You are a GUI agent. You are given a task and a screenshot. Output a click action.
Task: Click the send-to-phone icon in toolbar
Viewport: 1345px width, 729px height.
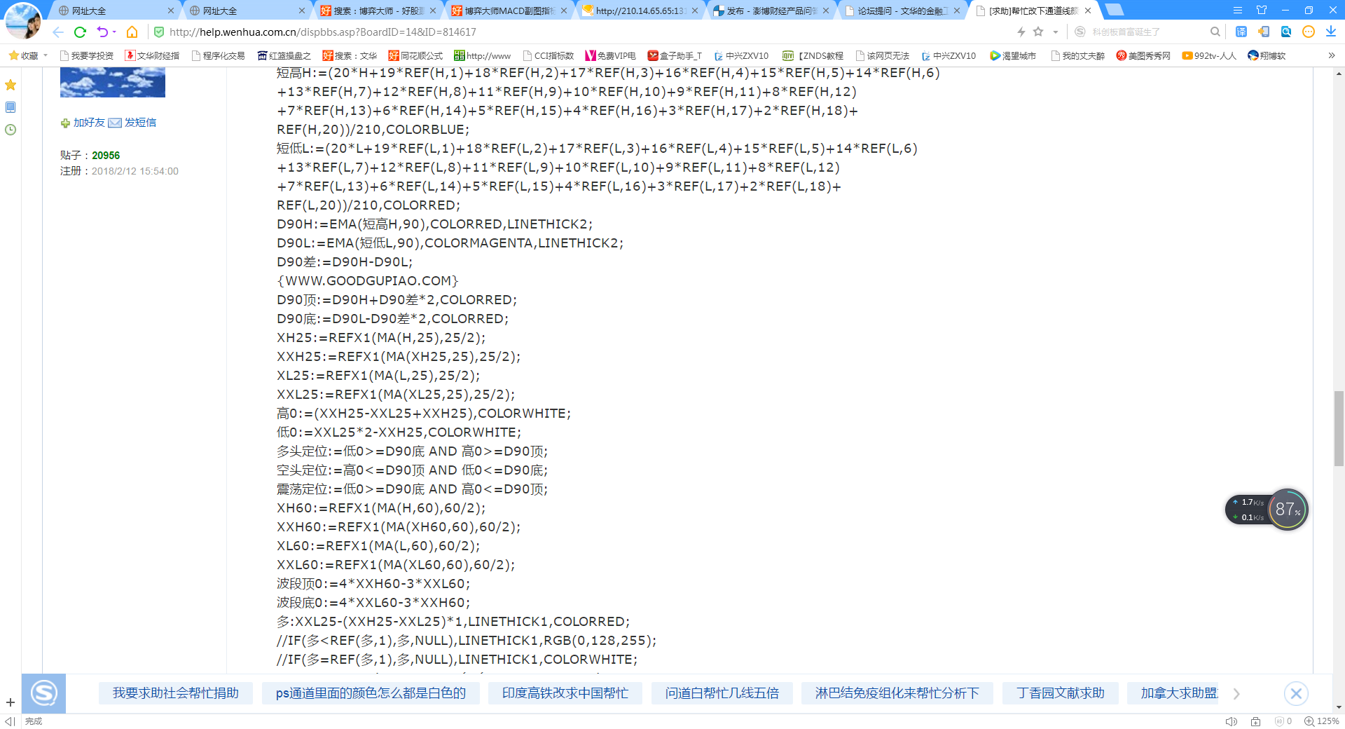pyautogui.click(x=1264, y=32)
